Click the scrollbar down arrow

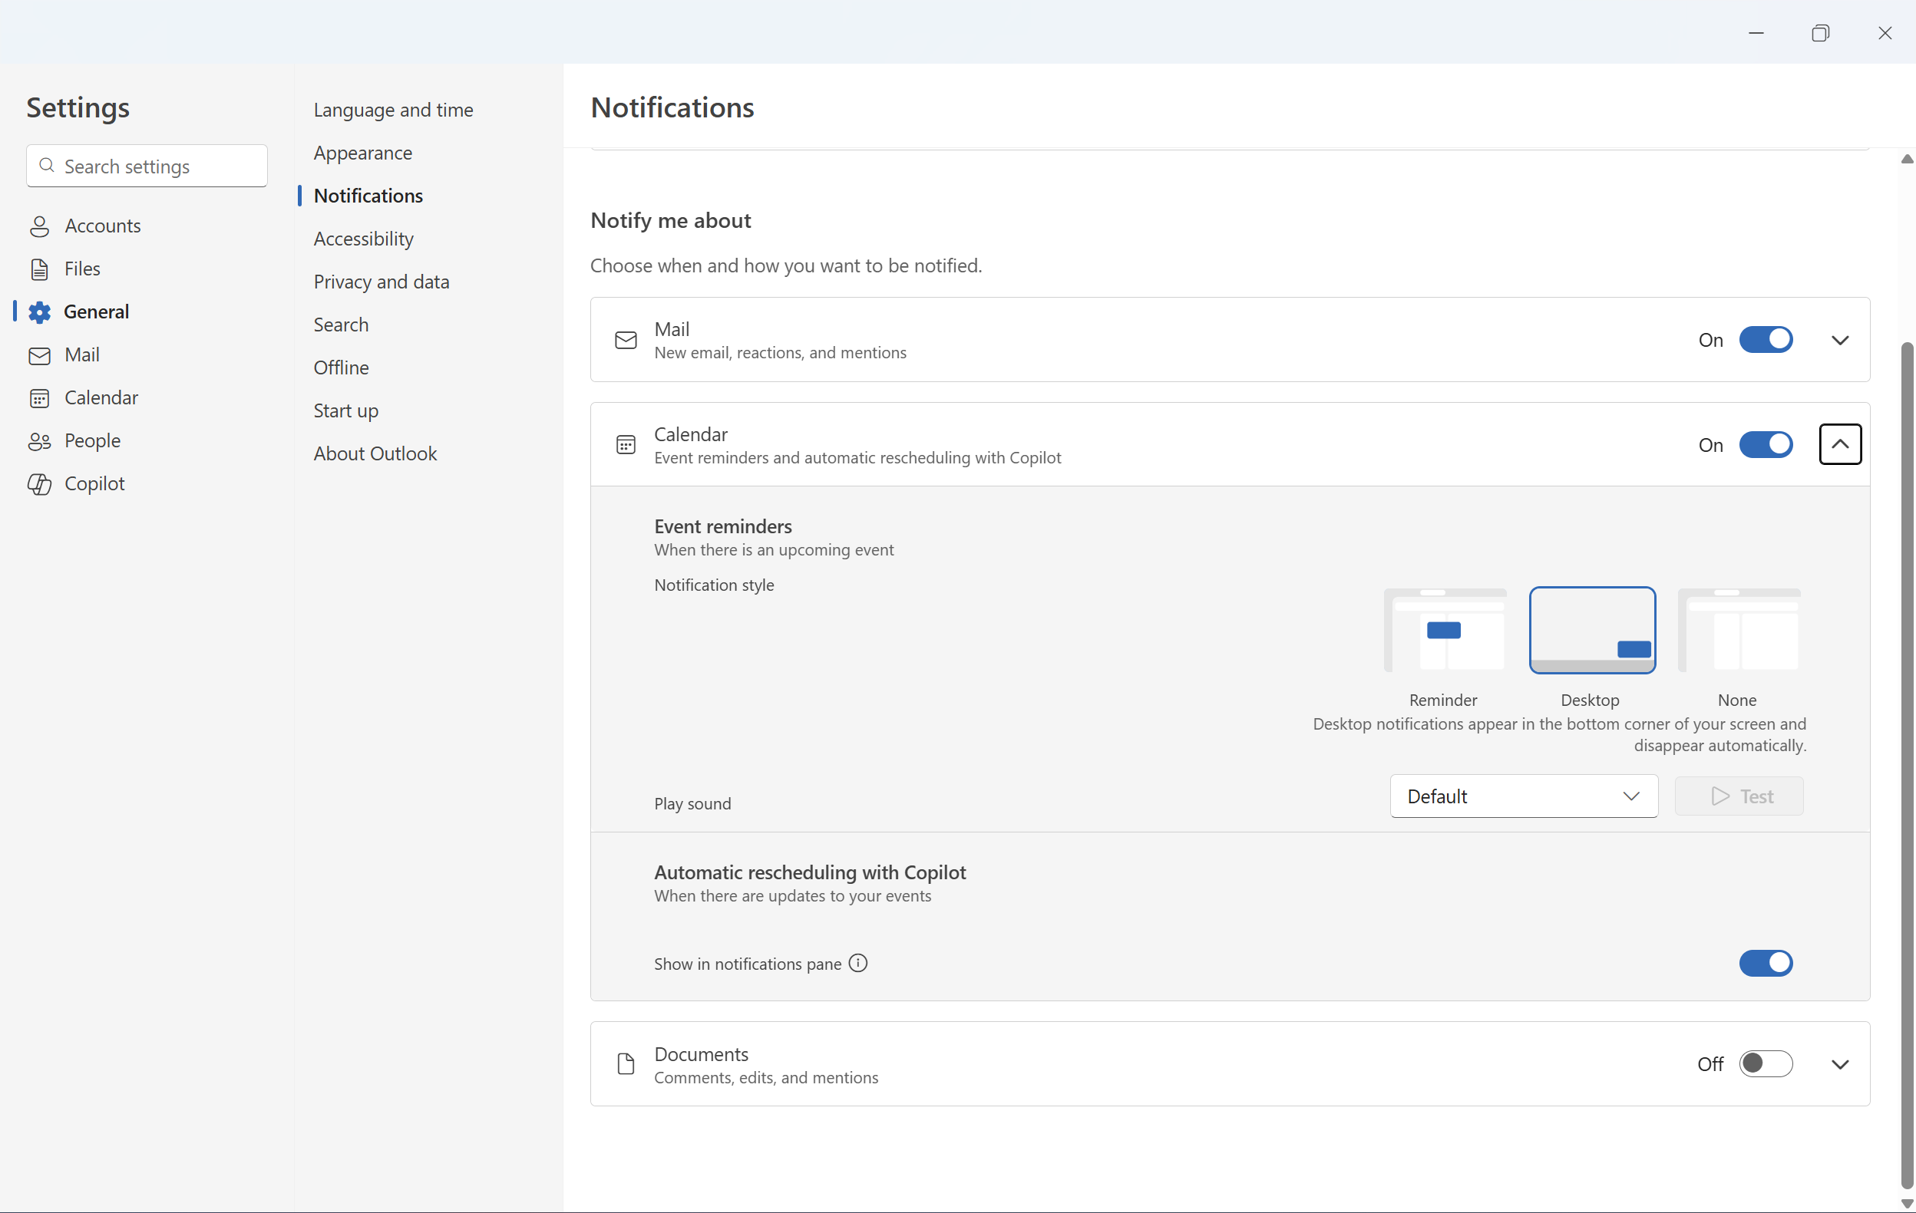(1907, 1204)
